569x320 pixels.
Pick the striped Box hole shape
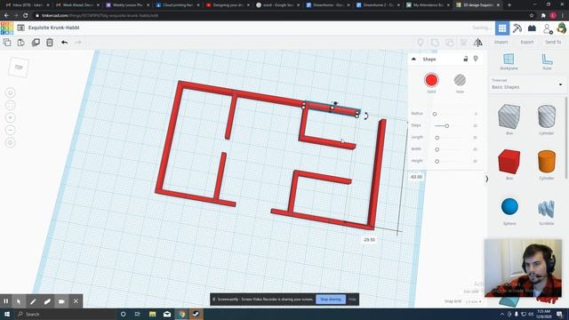509,116
